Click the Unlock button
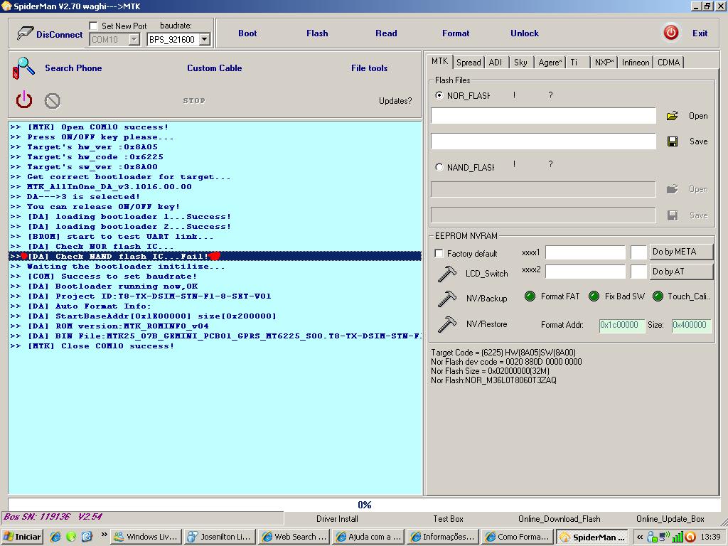Image resolution: width=728 pixels, height=546 pixels. point(525,33)
